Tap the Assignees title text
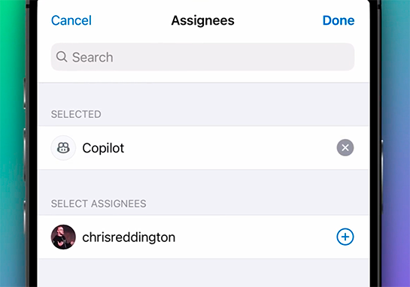 [202, 20]
